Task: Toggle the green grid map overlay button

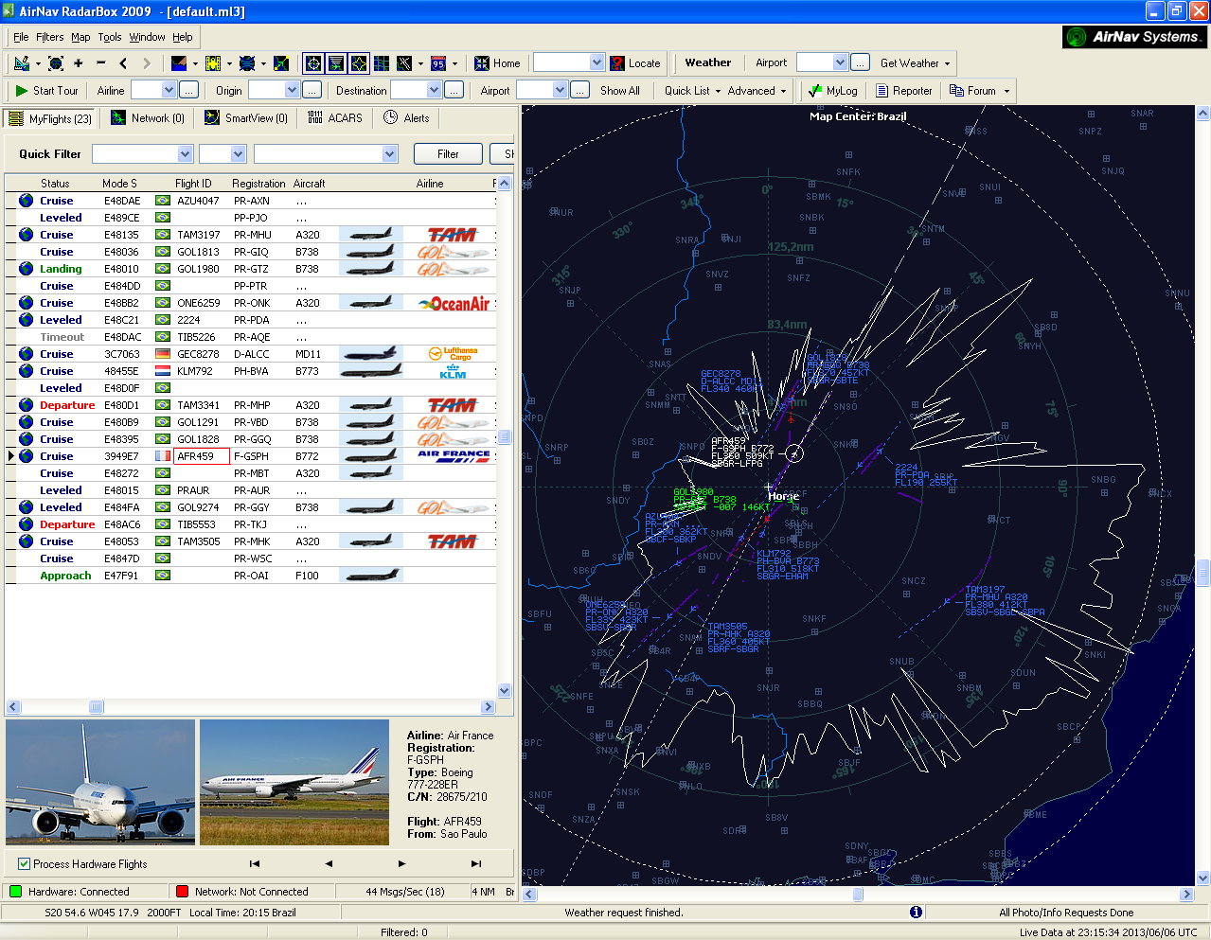Action: pyautogui.click(x=382, y=63)
